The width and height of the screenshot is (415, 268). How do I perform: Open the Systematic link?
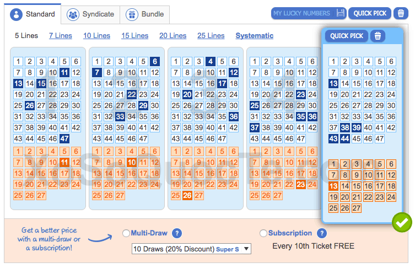tap(254, 36)
